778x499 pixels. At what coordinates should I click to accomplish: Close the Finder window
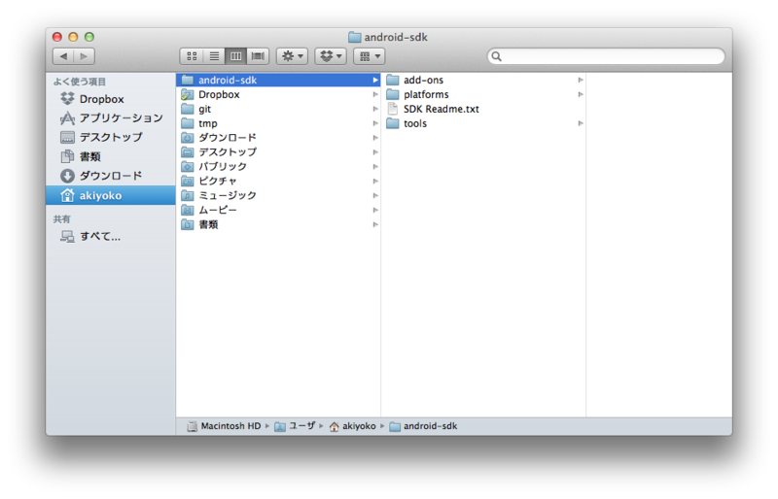pos(57,37)
